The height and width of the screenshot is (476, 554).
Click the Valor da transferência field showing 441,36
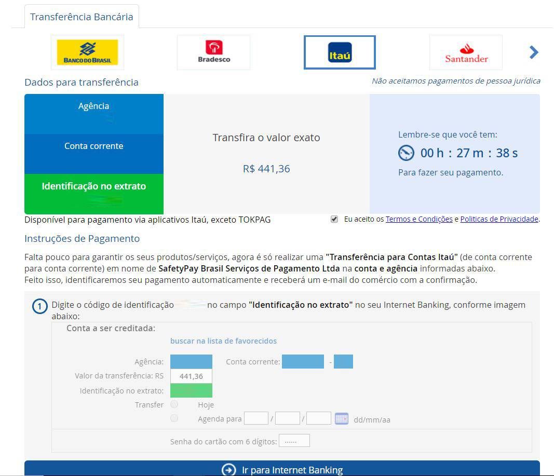click(191, 376)
